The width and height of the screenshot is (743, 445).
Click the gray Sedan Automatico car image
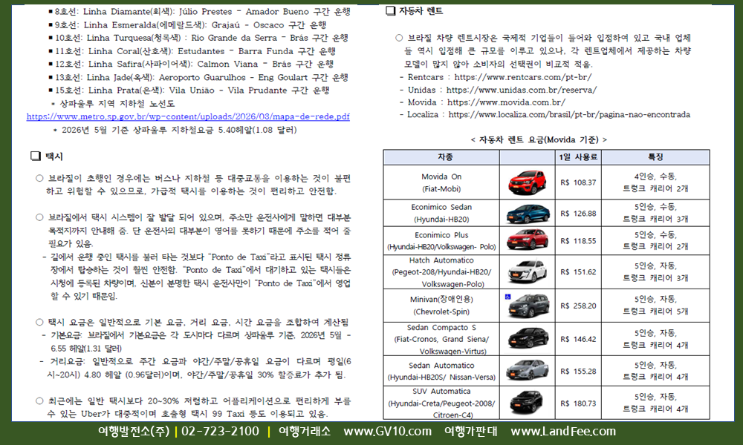point(527,370)
